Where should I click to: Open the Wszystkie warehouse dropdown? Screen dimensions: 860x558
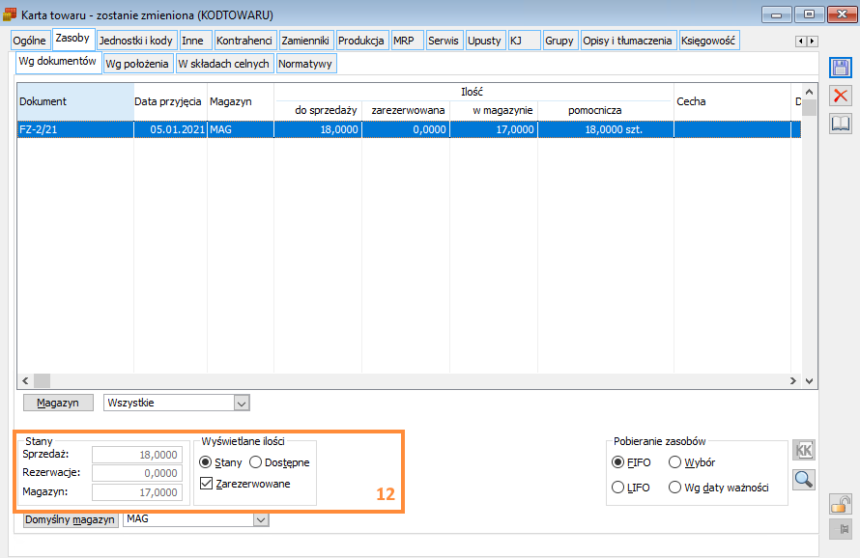coord(242,403)
